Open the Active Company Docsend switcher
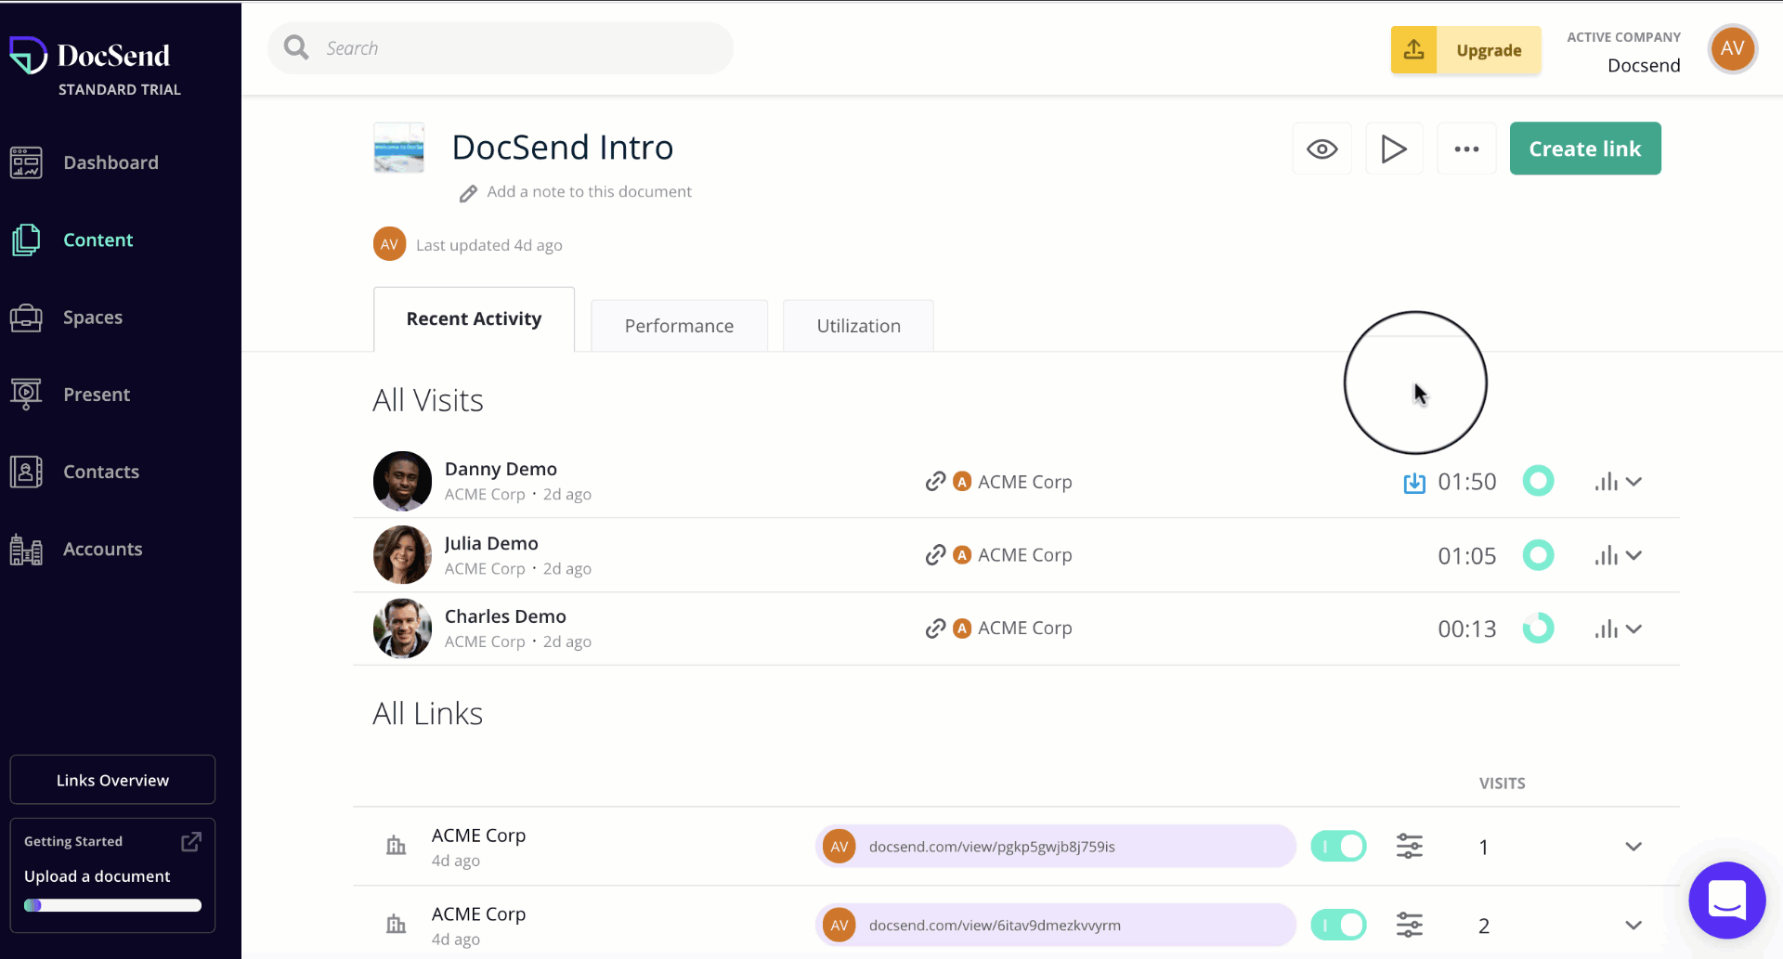The height and width of the screenshot is (959, 1783). click(x=1623, y=52)
